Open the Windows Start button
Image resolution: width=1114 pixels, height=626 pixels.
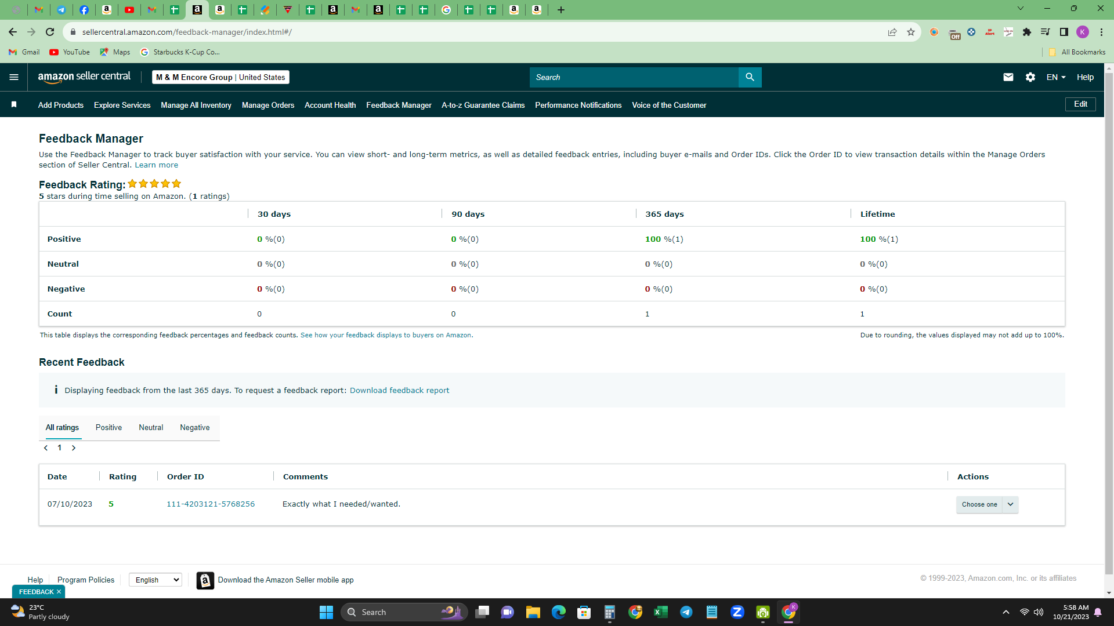tap(326, 612)
